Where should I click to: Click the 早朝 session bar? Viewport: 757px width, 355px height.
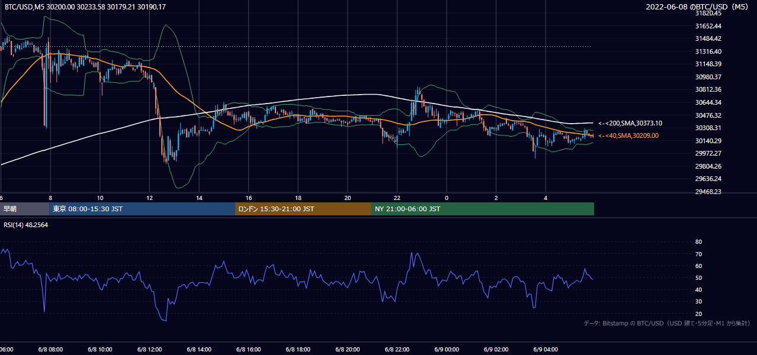pos(24,209)
